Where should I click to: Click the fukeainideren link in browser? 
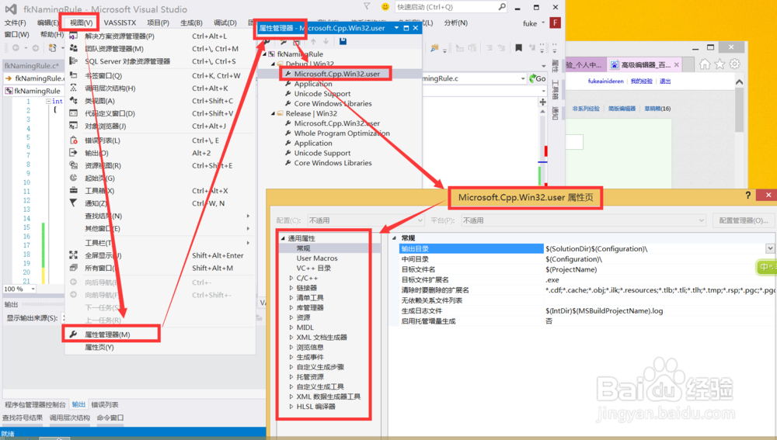click(605, 81)
